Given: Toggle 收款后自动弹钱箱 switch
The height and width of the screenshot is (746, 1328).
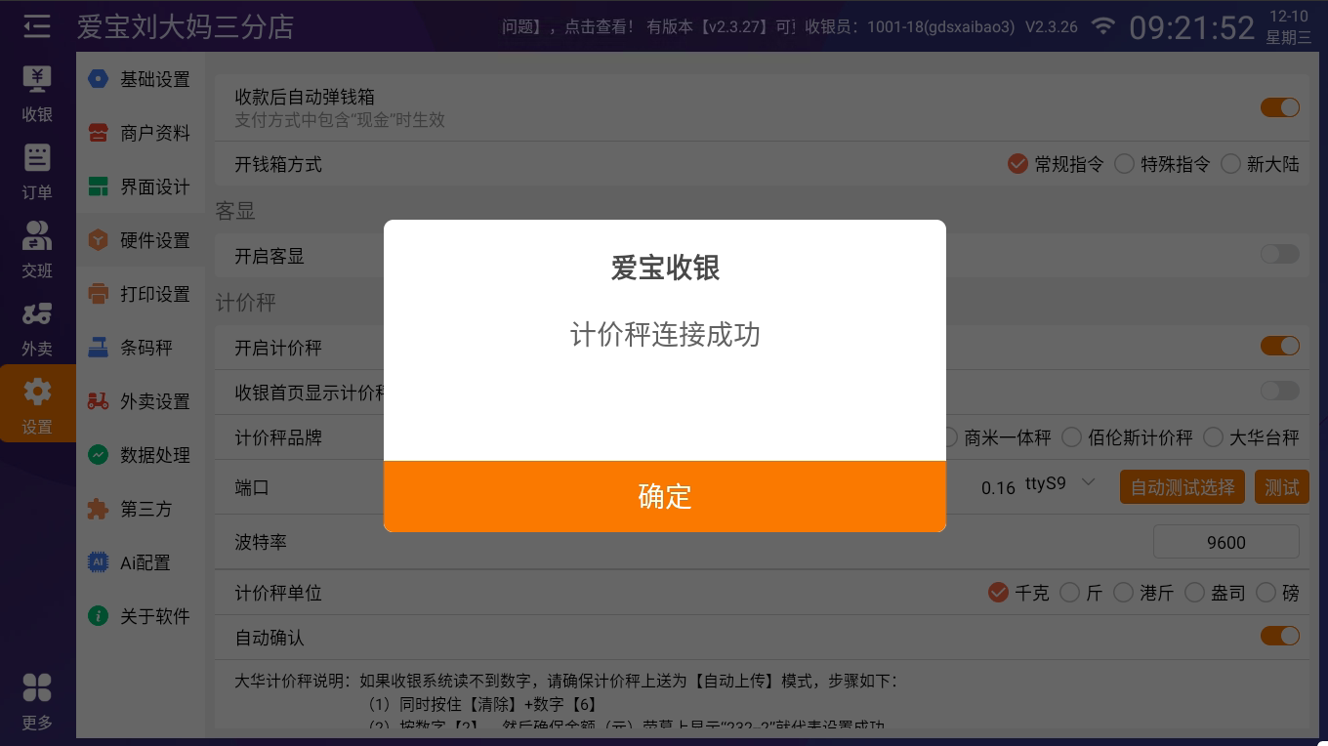Looking at the screenshot, I should [1279, 107].
